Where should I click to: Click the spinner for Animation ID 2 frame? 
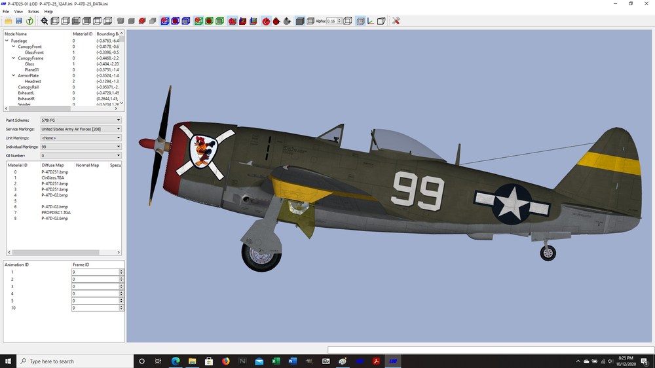click(121, 279)
